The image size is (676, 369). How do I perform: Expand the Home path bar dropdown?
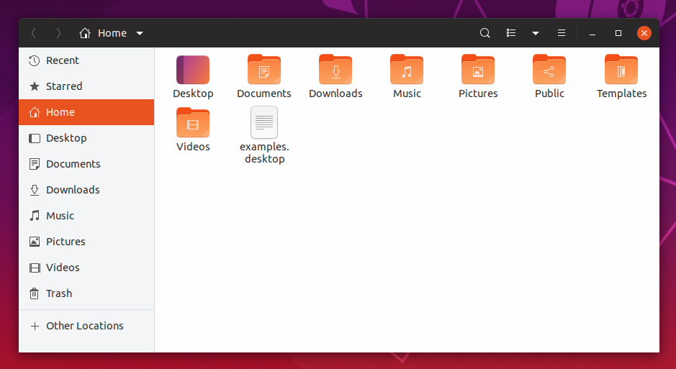click(140, 33)
